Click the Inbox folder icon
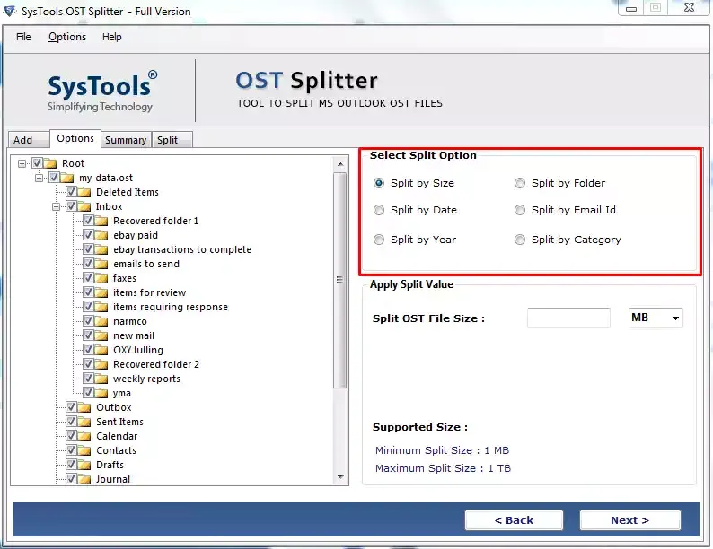 pos(84,206)
